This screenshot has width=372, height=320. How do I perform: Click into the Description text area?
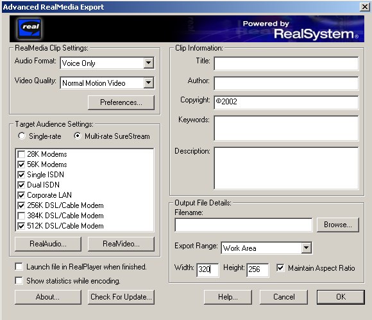(x=286, y=168)
